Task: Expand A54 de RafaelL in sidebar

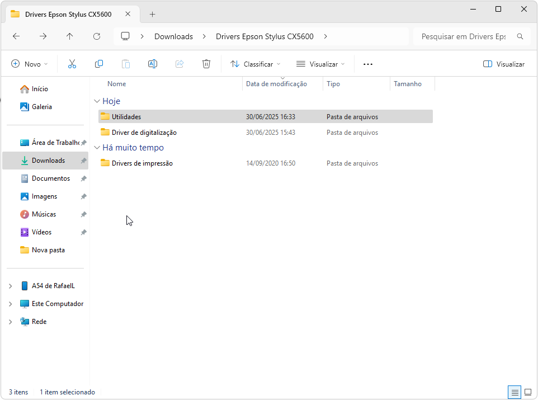Action: point(10,286)
